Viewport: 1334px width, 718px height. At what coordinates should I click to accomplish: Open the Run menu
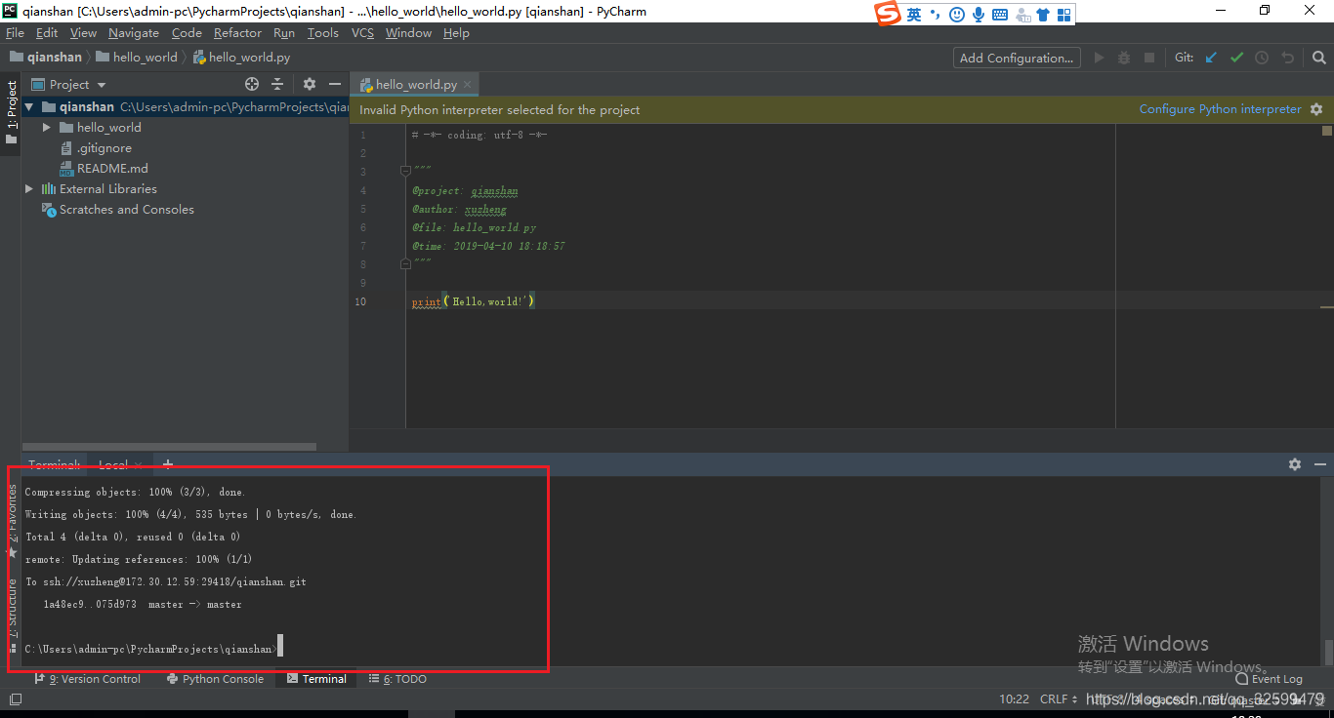284,33
